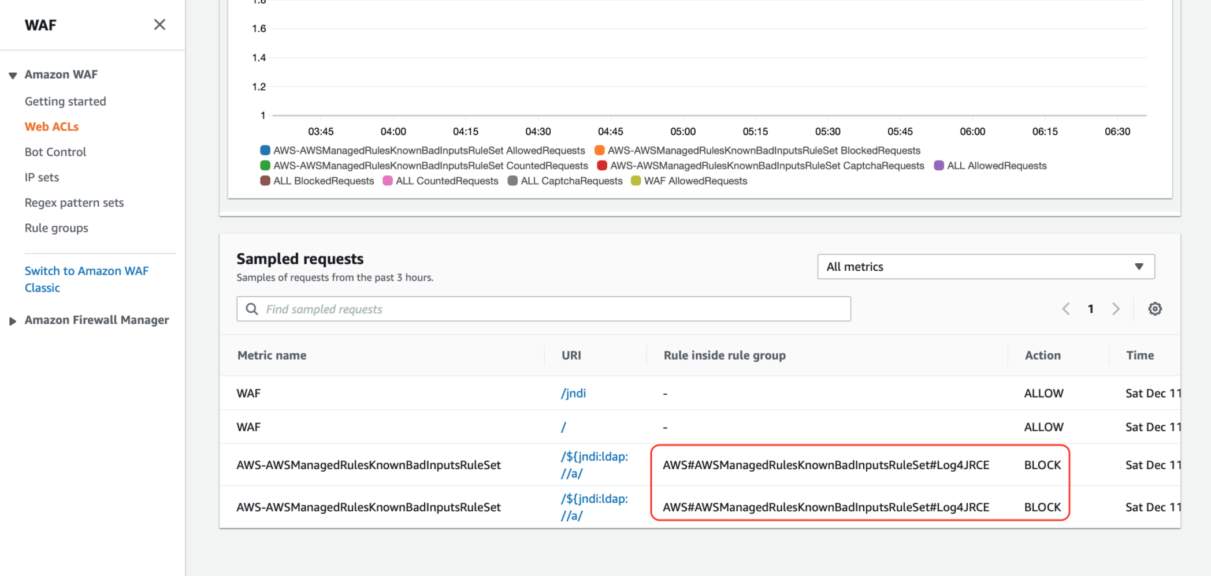1211x576 pixels.
Task: Open Bot Control page
Action: click(55, 152)
